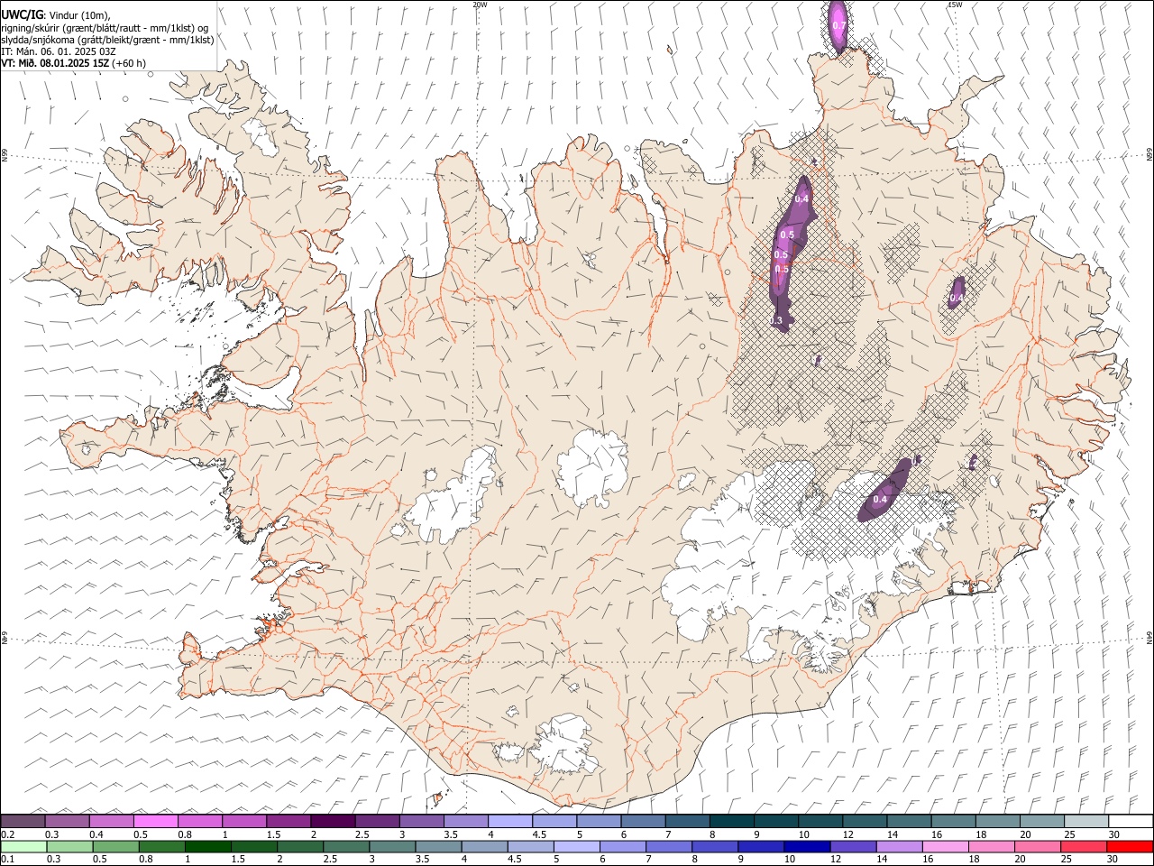This screenshot has height=866, width=1154.
Task: Click the 20W longitude label
Action: [480, 5]
